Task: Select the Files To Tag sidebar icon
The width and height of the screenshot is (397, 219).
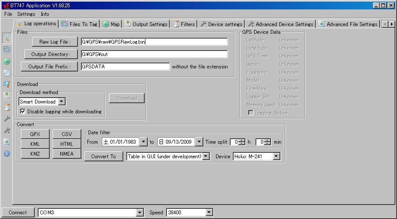Action: 7,50
